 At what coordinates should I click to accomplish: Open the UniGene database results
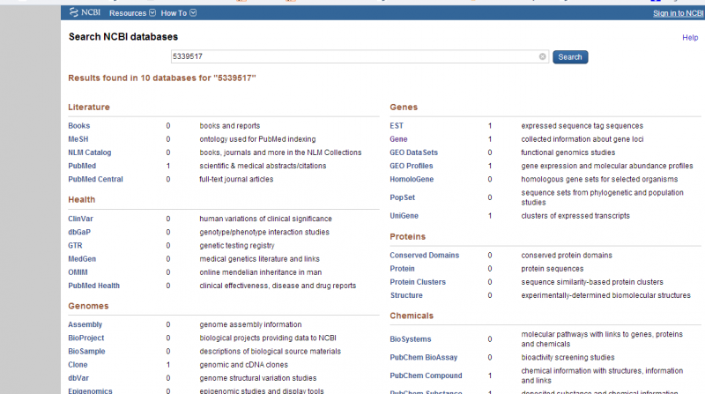404,216
